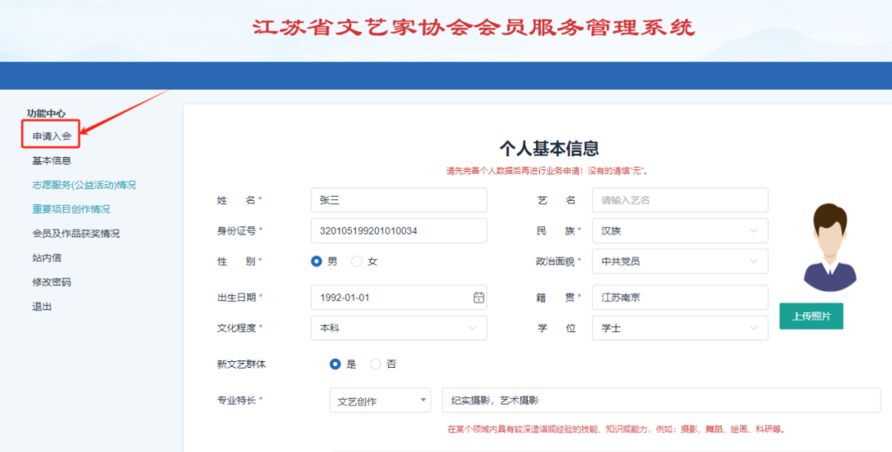Select the 男 gender radio button

pyautogui.click(x=316, y=261)
